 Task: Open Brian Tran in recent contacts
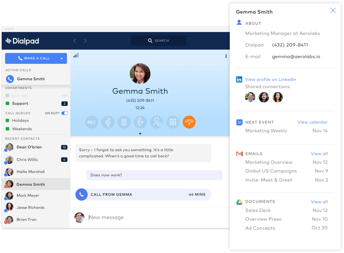pos(36,219)
